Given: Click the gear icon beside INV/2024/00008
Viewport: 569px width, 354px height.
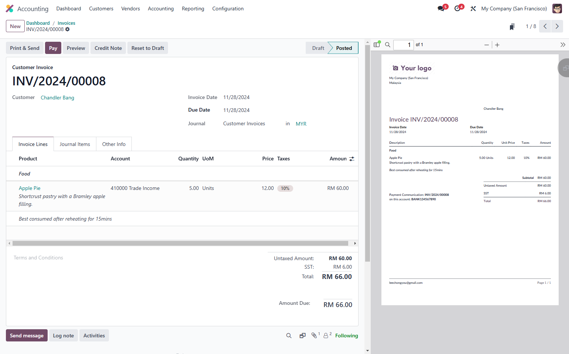Looking at the screenshot, I should point(68,29).
